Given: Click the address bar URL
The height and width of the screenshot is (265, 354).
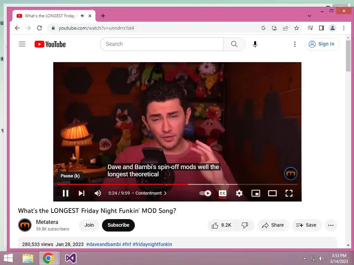Looking at the screenshot, I should (x=96, y=28).
